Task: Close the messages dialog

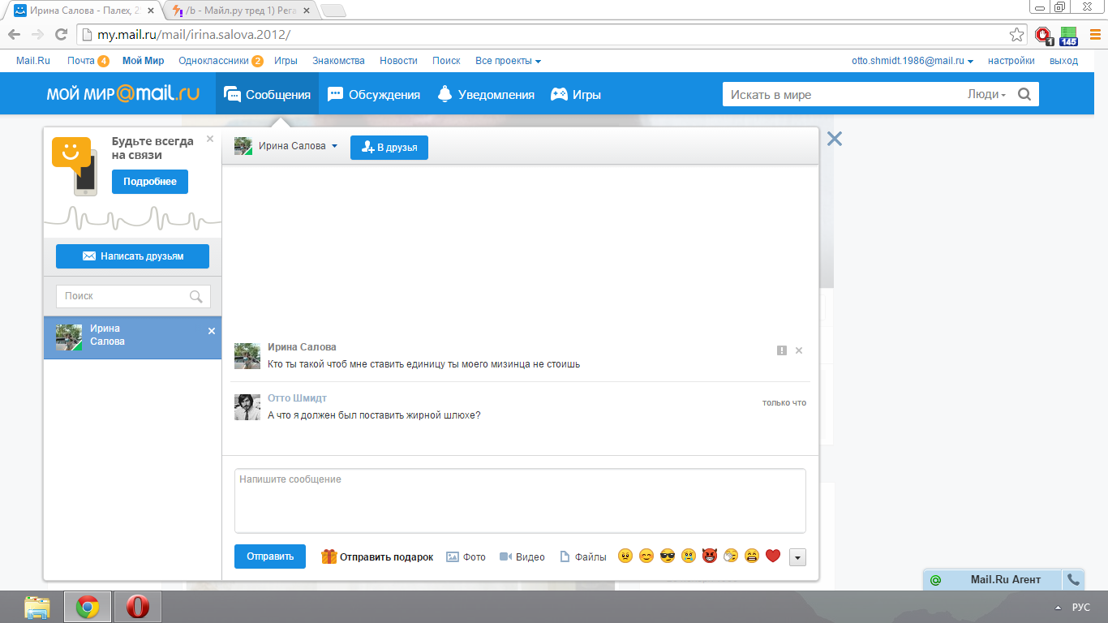Action: (835, 139)
